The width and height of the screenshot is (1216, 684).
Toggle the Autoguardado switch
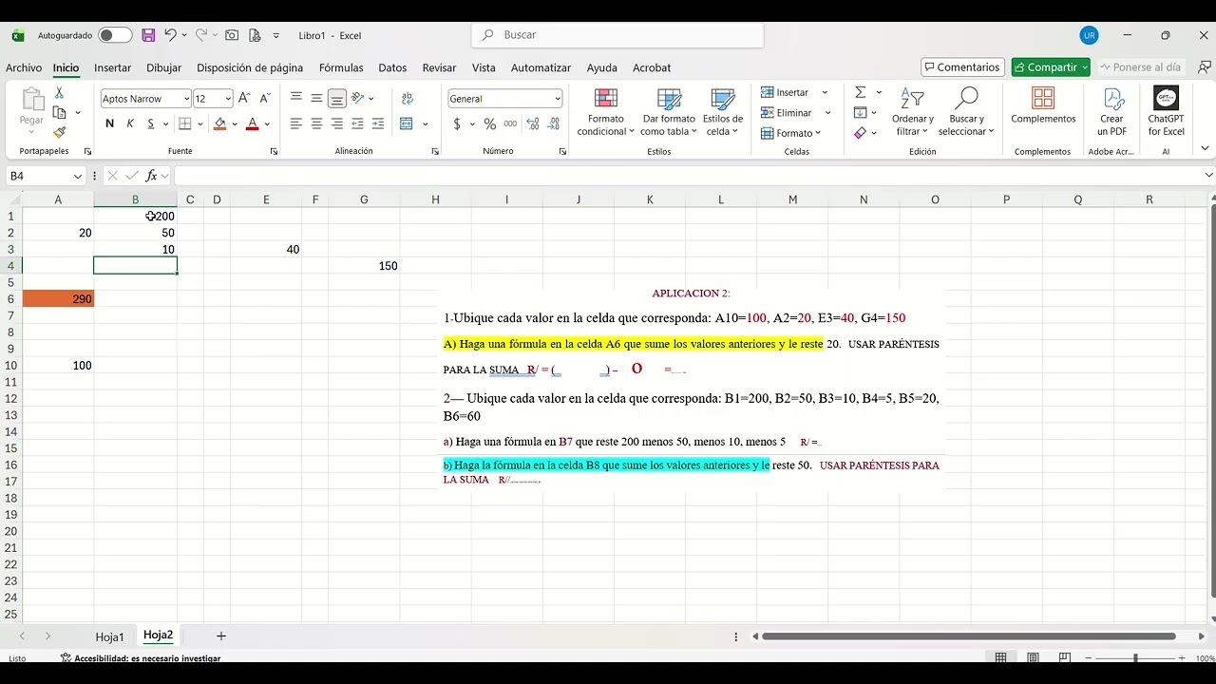tap(115, 35)
